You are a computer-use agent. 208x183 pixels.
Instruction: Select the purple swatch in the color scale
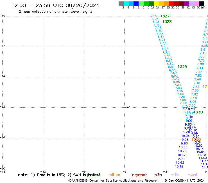pos(187,3)
